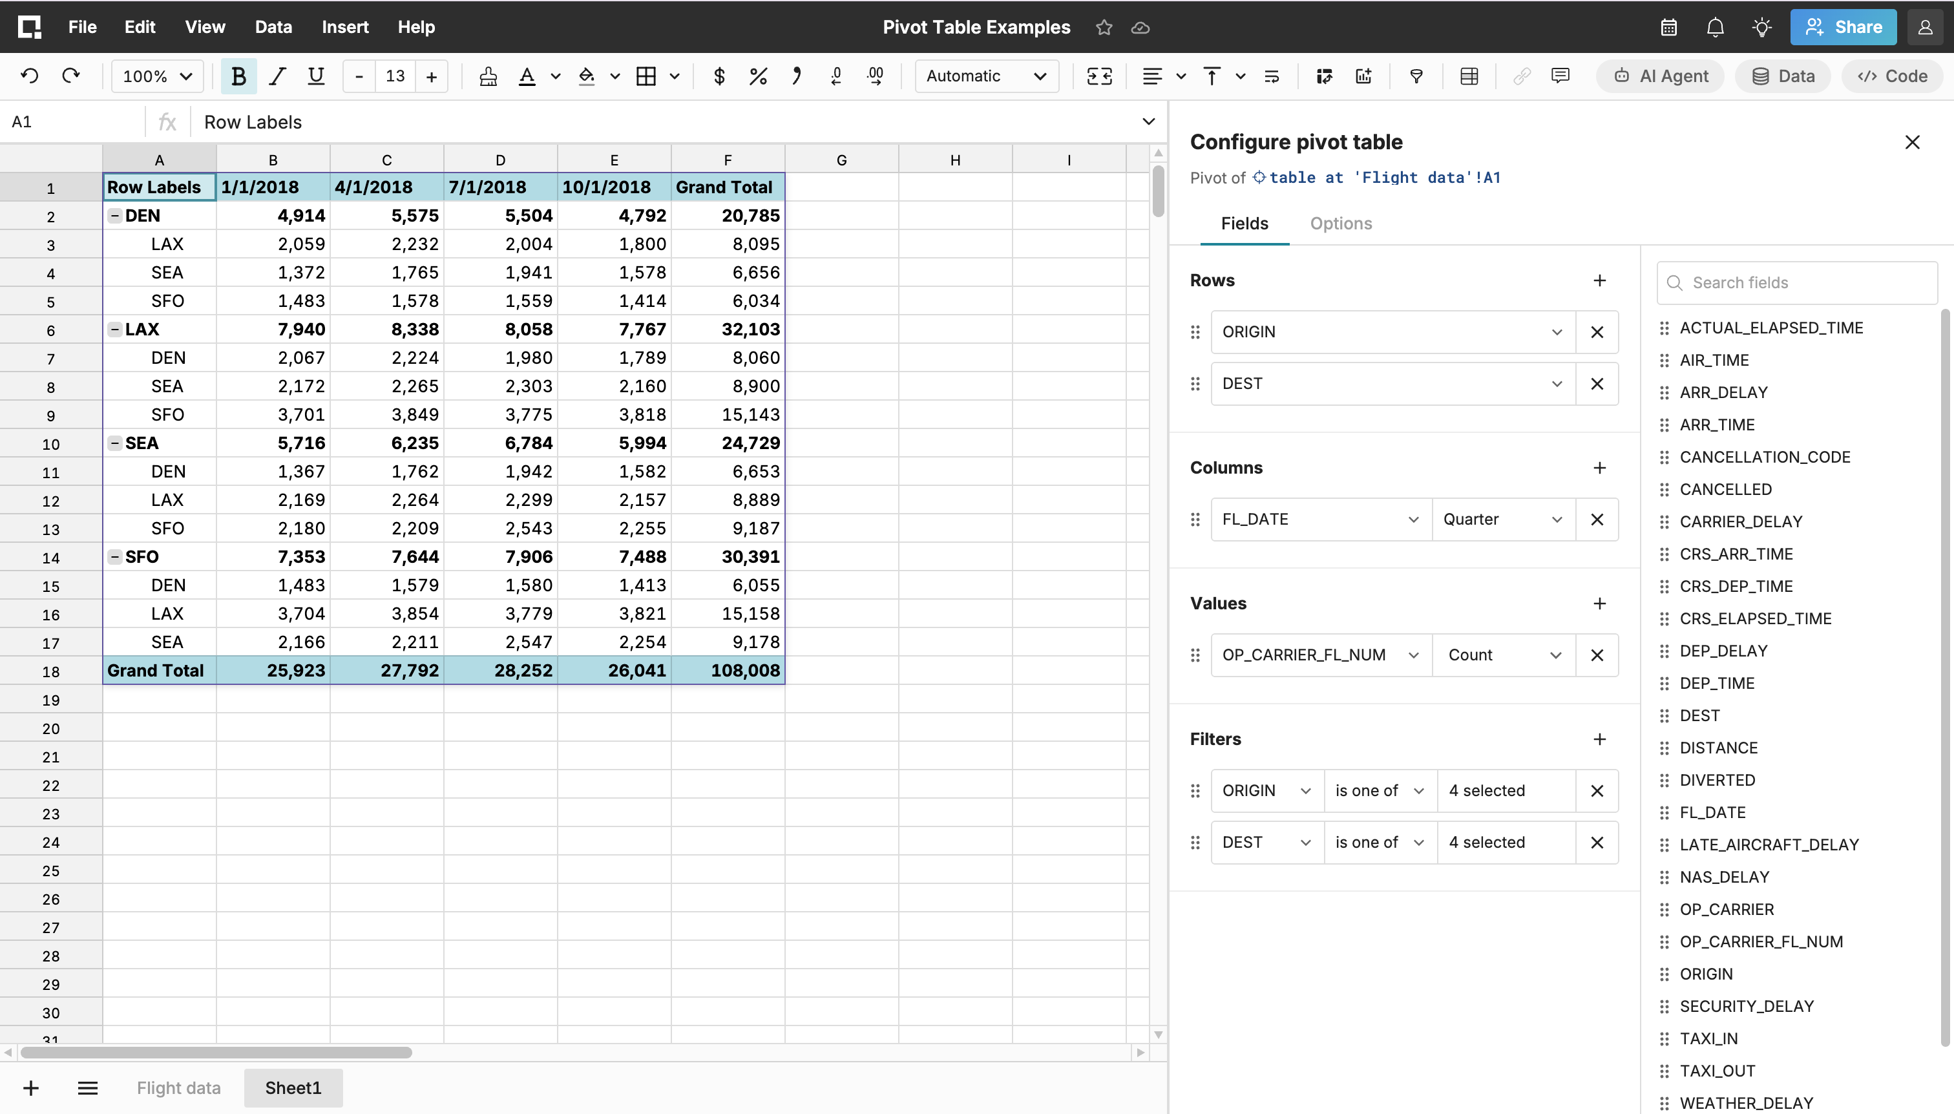
Task: Click the insert table icon
Action: click(1469, 76)
